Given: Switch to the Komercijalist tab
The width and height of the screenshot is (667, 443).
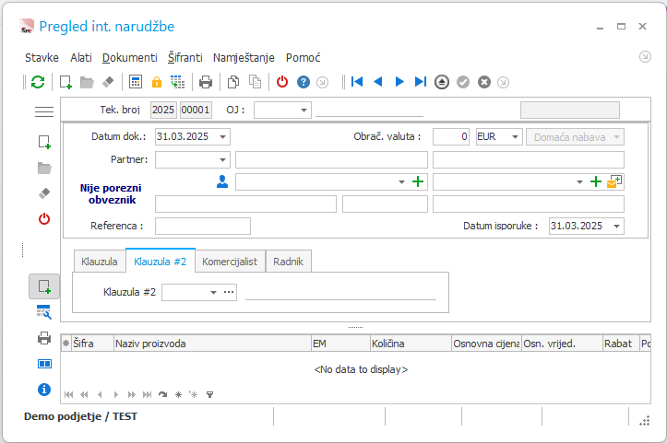Looking at the screenshot, I should tap(230, 262).
